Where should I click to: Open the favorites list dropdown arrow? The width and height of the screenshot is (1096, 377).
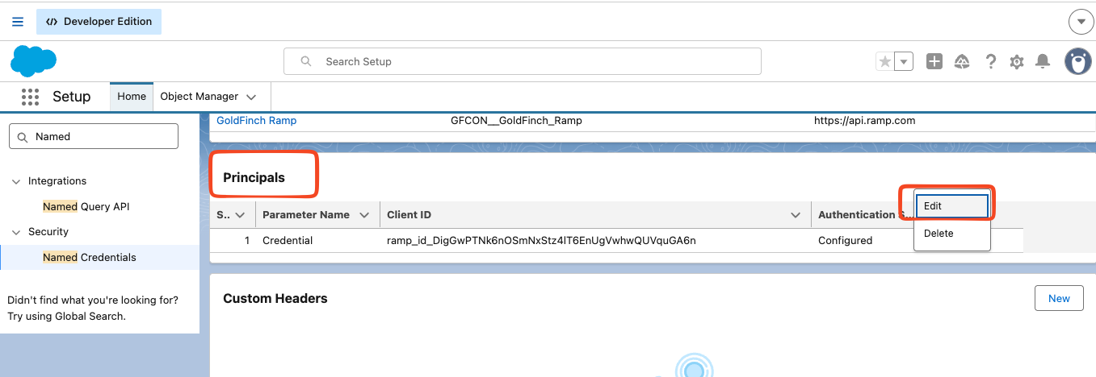[x=904, y=61]
